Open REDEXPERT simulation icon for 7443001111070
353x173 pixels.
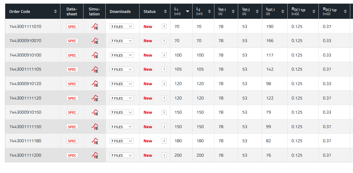[x=95, y=26]
